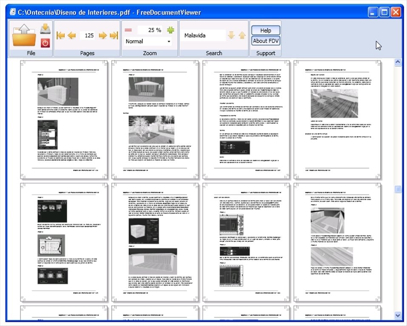Select the second-row page with cube image
The image size is (407, 326).
click(x=155, y=242)
